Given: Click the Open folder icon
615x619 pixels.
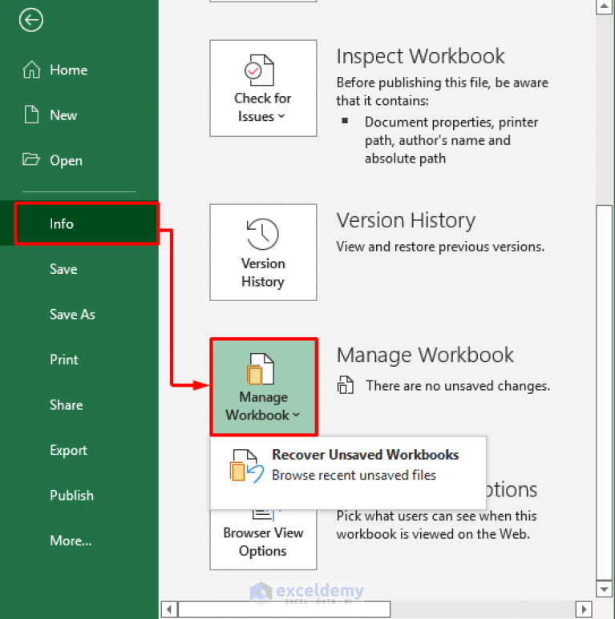Looking at the screenshot, I should click(x=31, y=159).
